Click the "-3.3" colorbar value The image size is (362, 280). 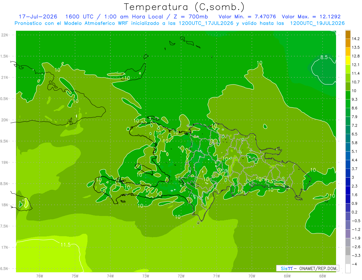coord(356,256)
